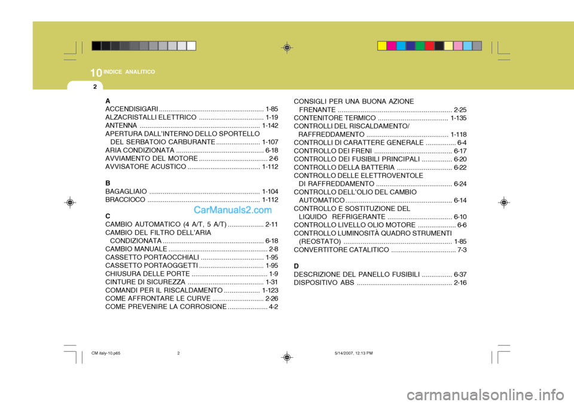The height and width of the screenshot is (405, 574).
Task: Click the chapter number 10 in header
Action: coord(96,73)
